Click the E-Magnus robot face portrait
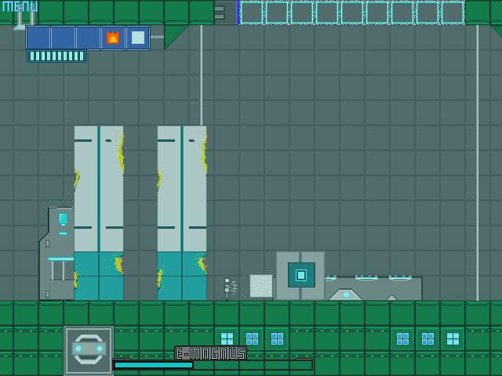502x376 pixels. pyautogui.click(x=89, y=350)
